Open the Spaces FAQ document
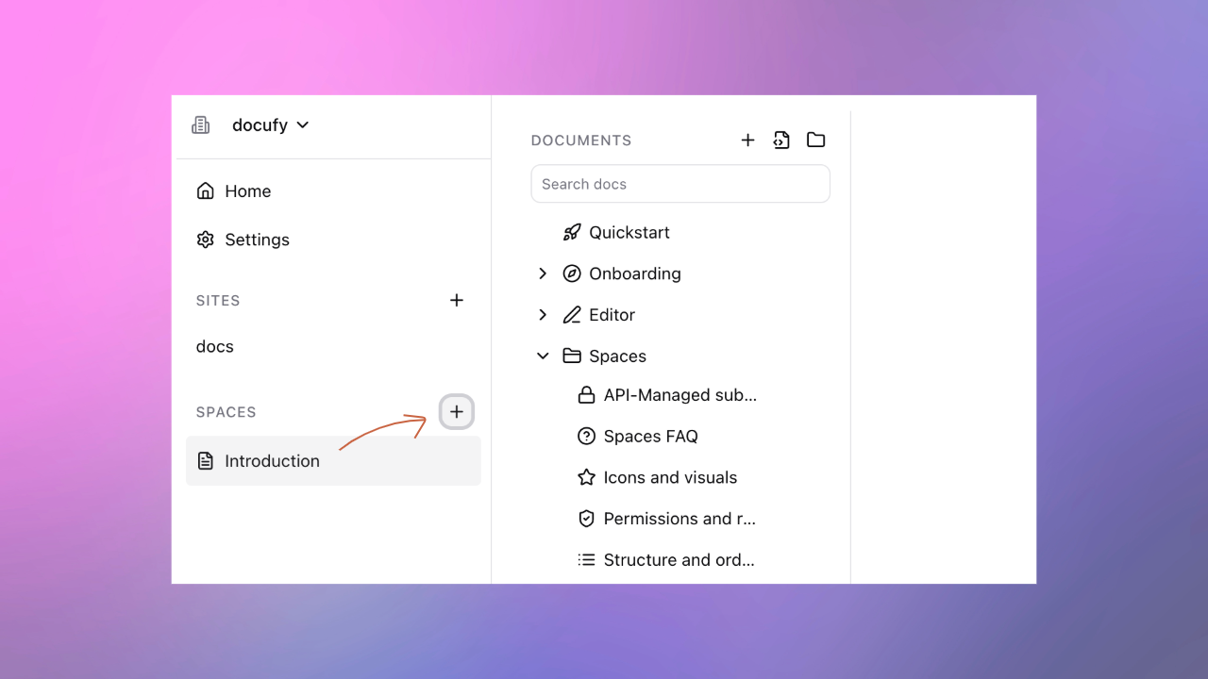This screenshot has height=679, width=1208. pos(650,437)
